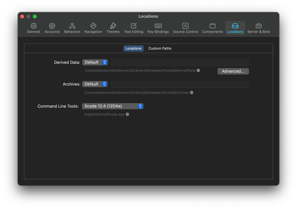Open the Command Line Tools version dropdown
Screen dimensions: 297x209
(x=113, y=106)
